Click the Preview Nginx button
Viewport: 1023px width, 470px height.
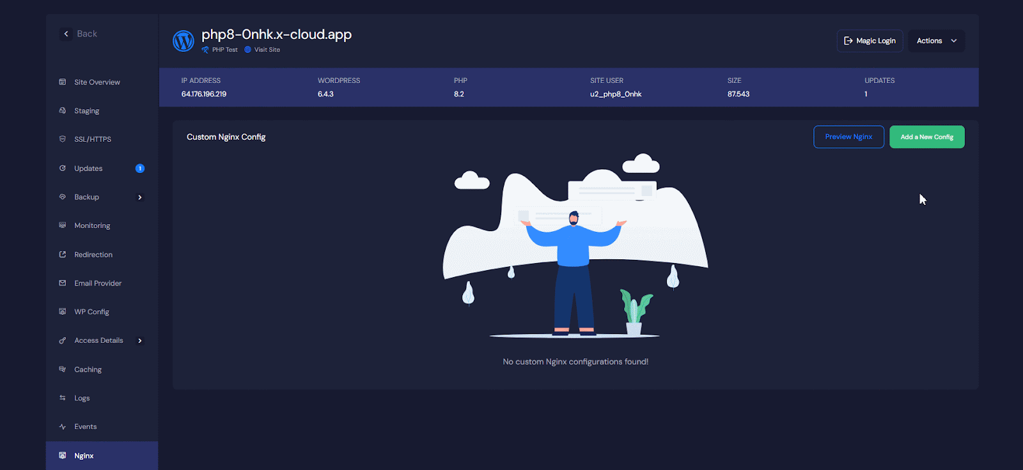(x=848, y=137)
